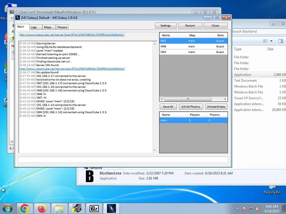The height and width of the screenshot is (214, 286).
Task: Switch to the 7-Zip taskbar window
Action: (x=94, y=208)
